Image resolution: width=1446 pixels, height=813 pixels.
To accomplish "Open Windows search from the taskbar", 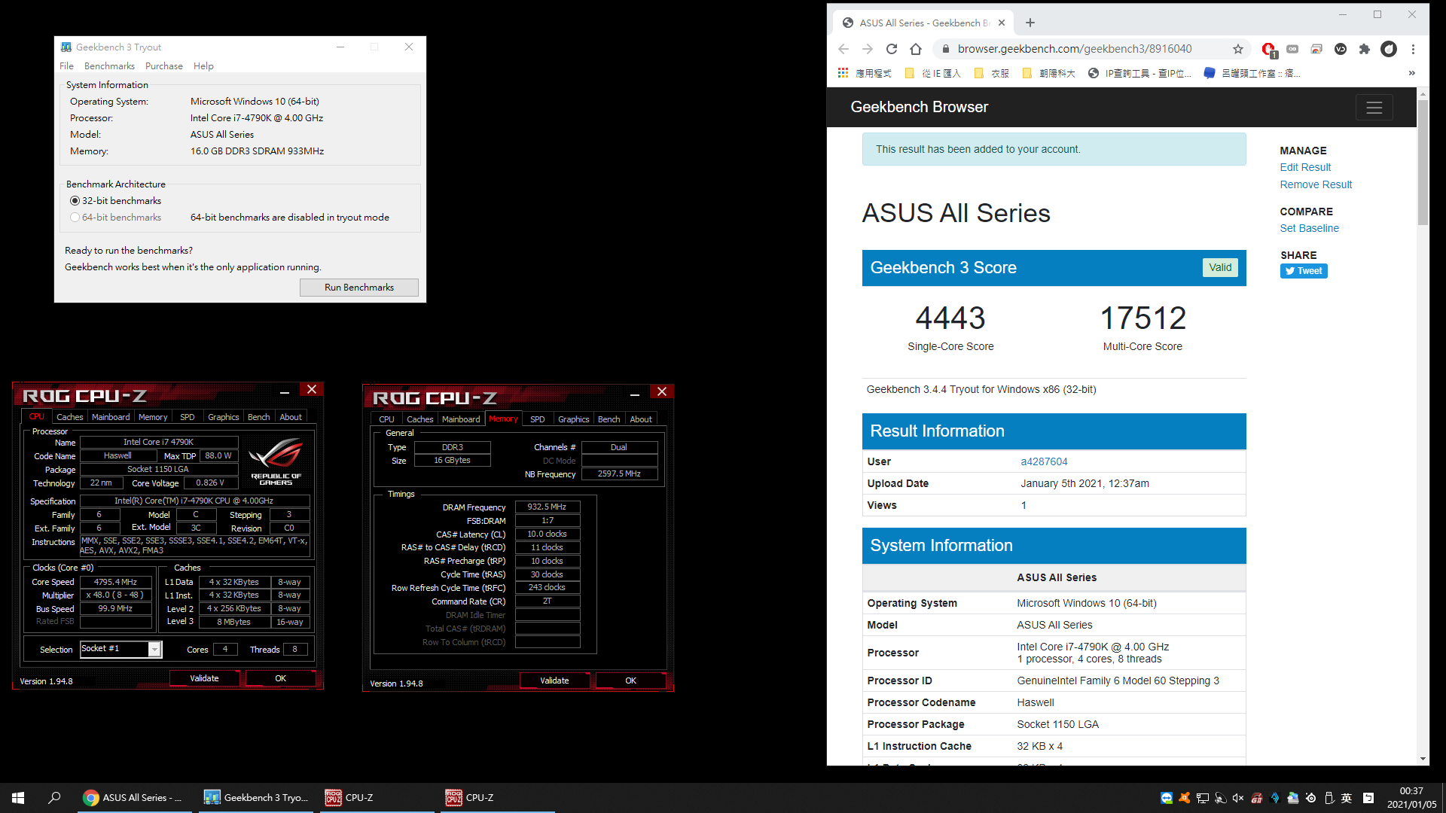I will (x=54, y=798).
